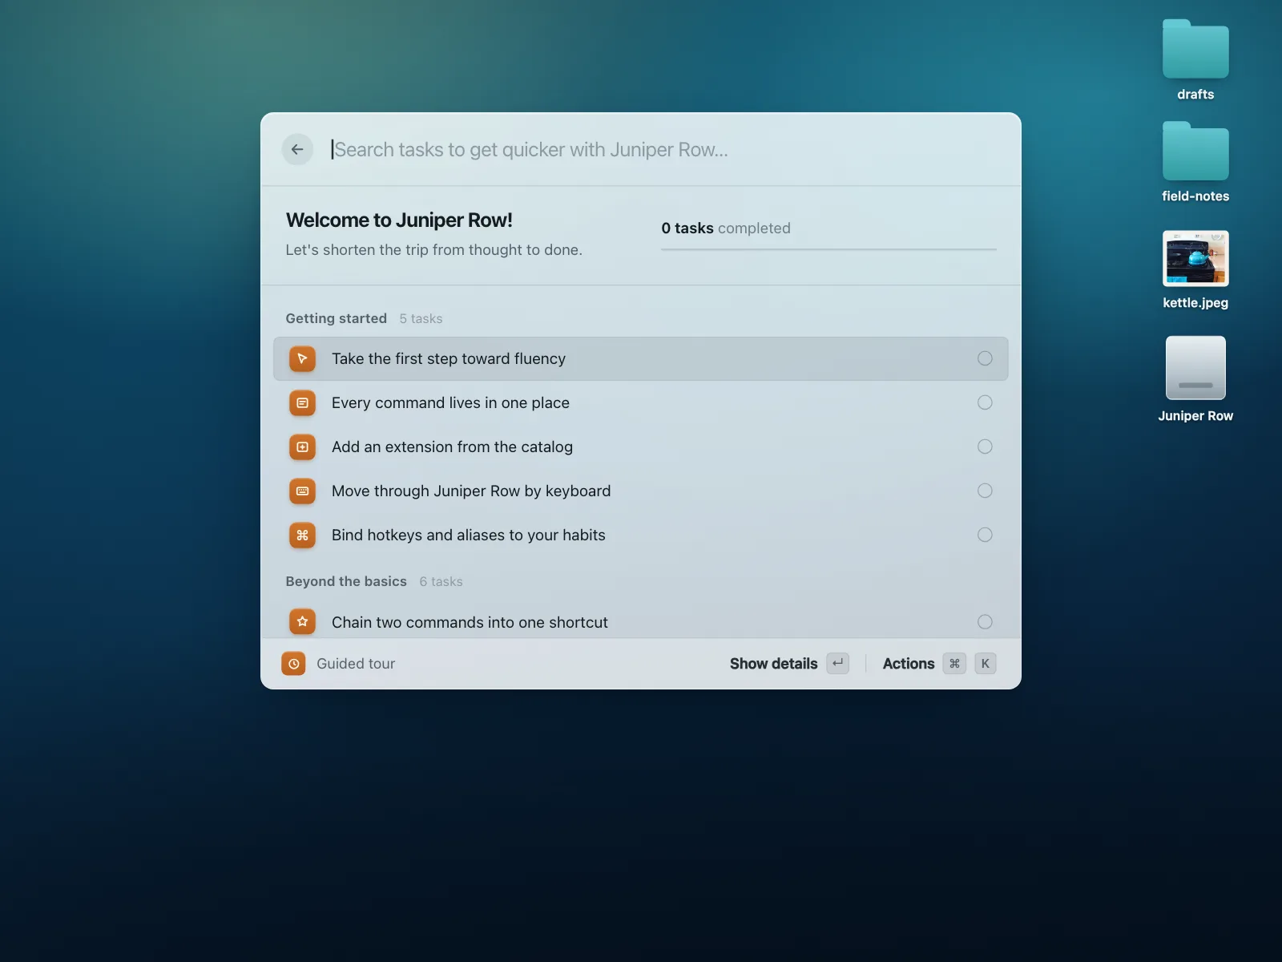Click the command icon beside Bind hotkeys

click(302, 536)
